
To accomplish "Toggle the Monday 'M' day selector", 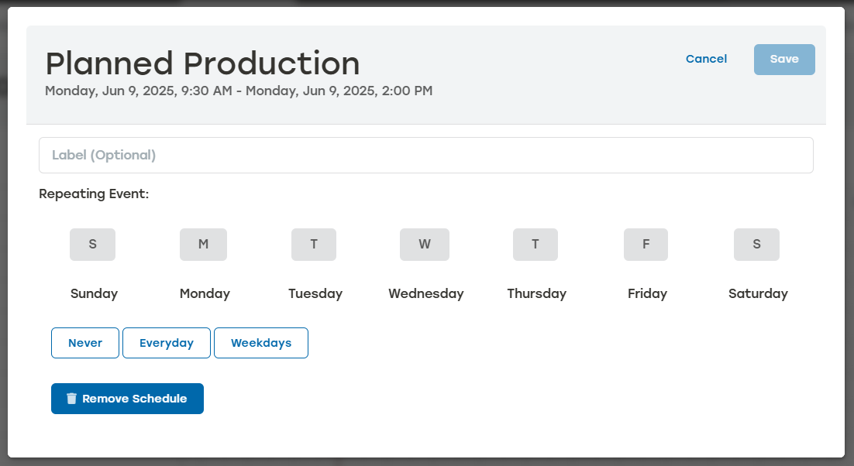I will tap(203, 244).
